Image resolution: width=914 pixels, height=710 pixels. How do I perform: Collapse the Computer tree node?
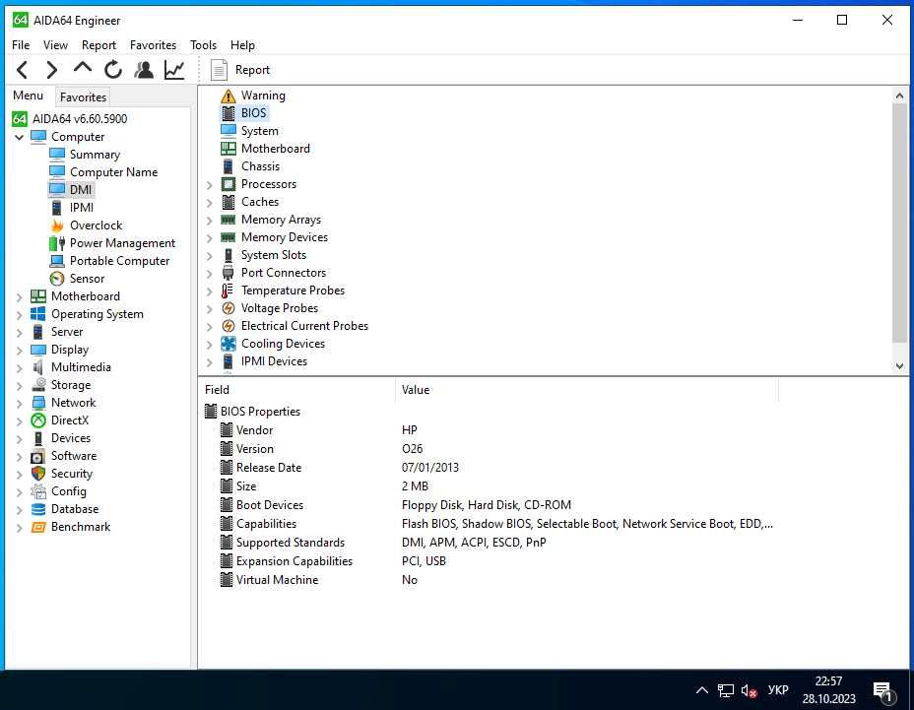click(x=20, y=137)
